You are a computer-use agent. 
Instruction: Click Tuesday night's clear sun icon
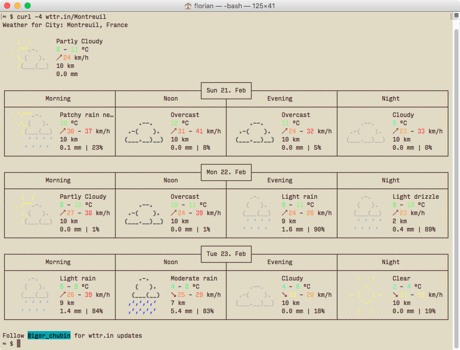[x=365, y=295]
